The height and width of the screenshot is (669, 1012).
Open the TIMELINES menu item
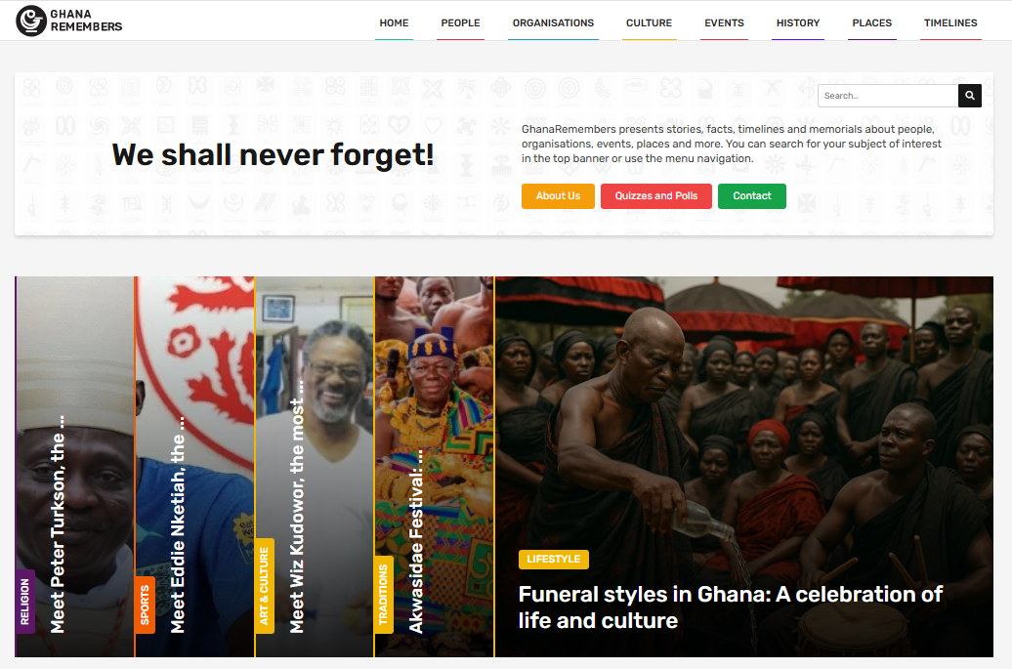950,23
